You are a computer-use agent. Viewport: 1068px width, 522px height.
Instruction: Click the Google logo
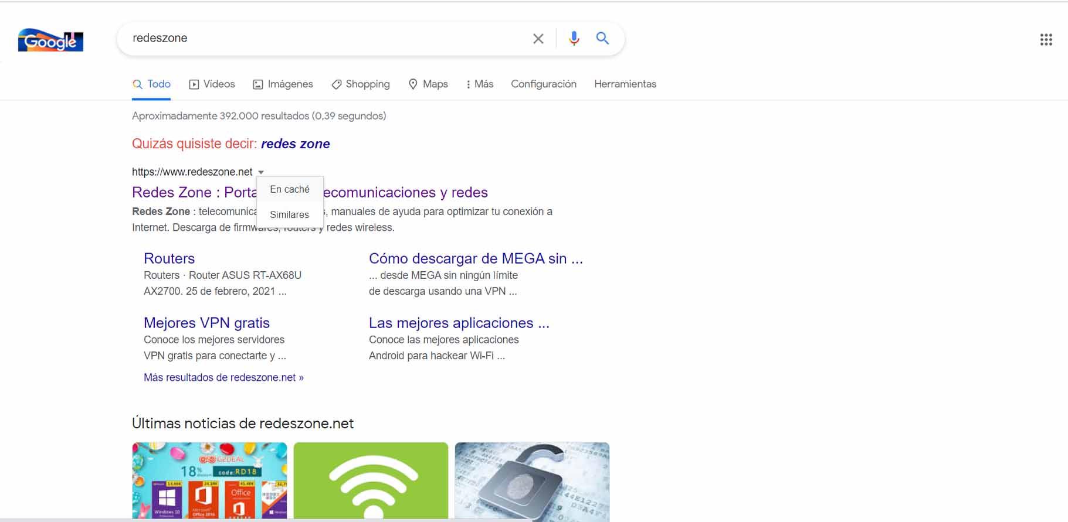[50, 40]
